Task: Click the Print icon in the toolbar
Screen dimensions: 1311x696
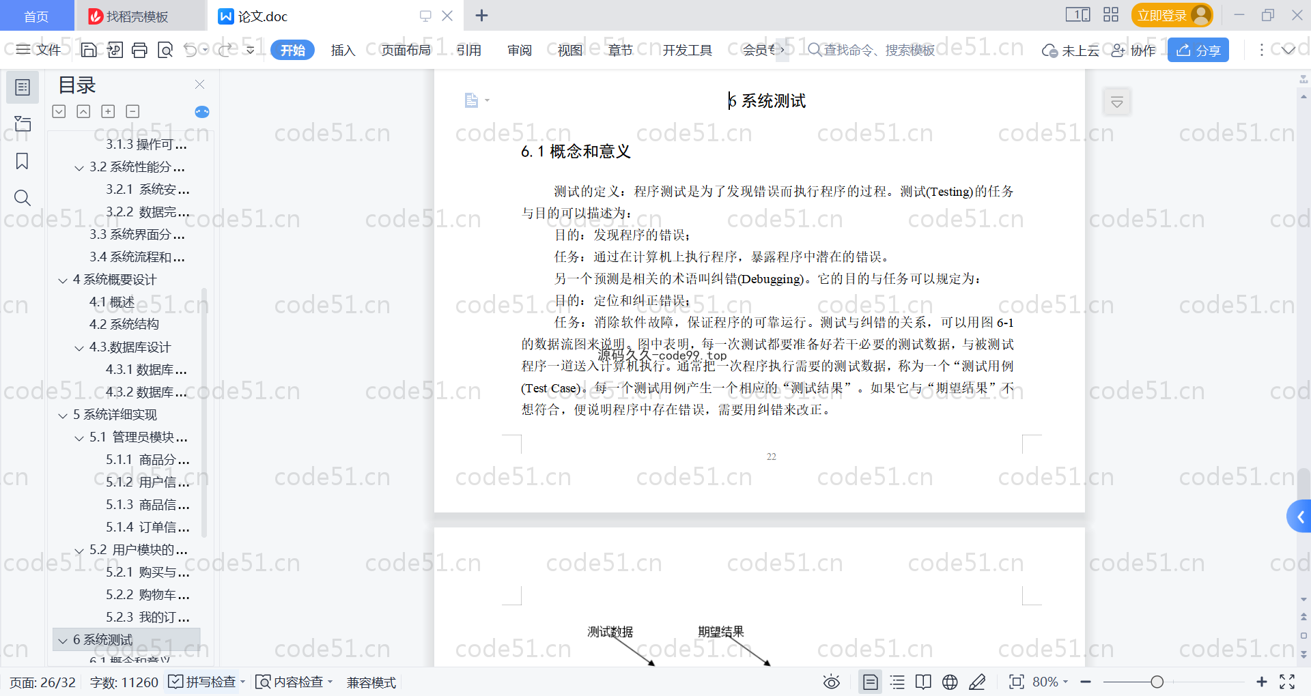Action: coord(139,50)
